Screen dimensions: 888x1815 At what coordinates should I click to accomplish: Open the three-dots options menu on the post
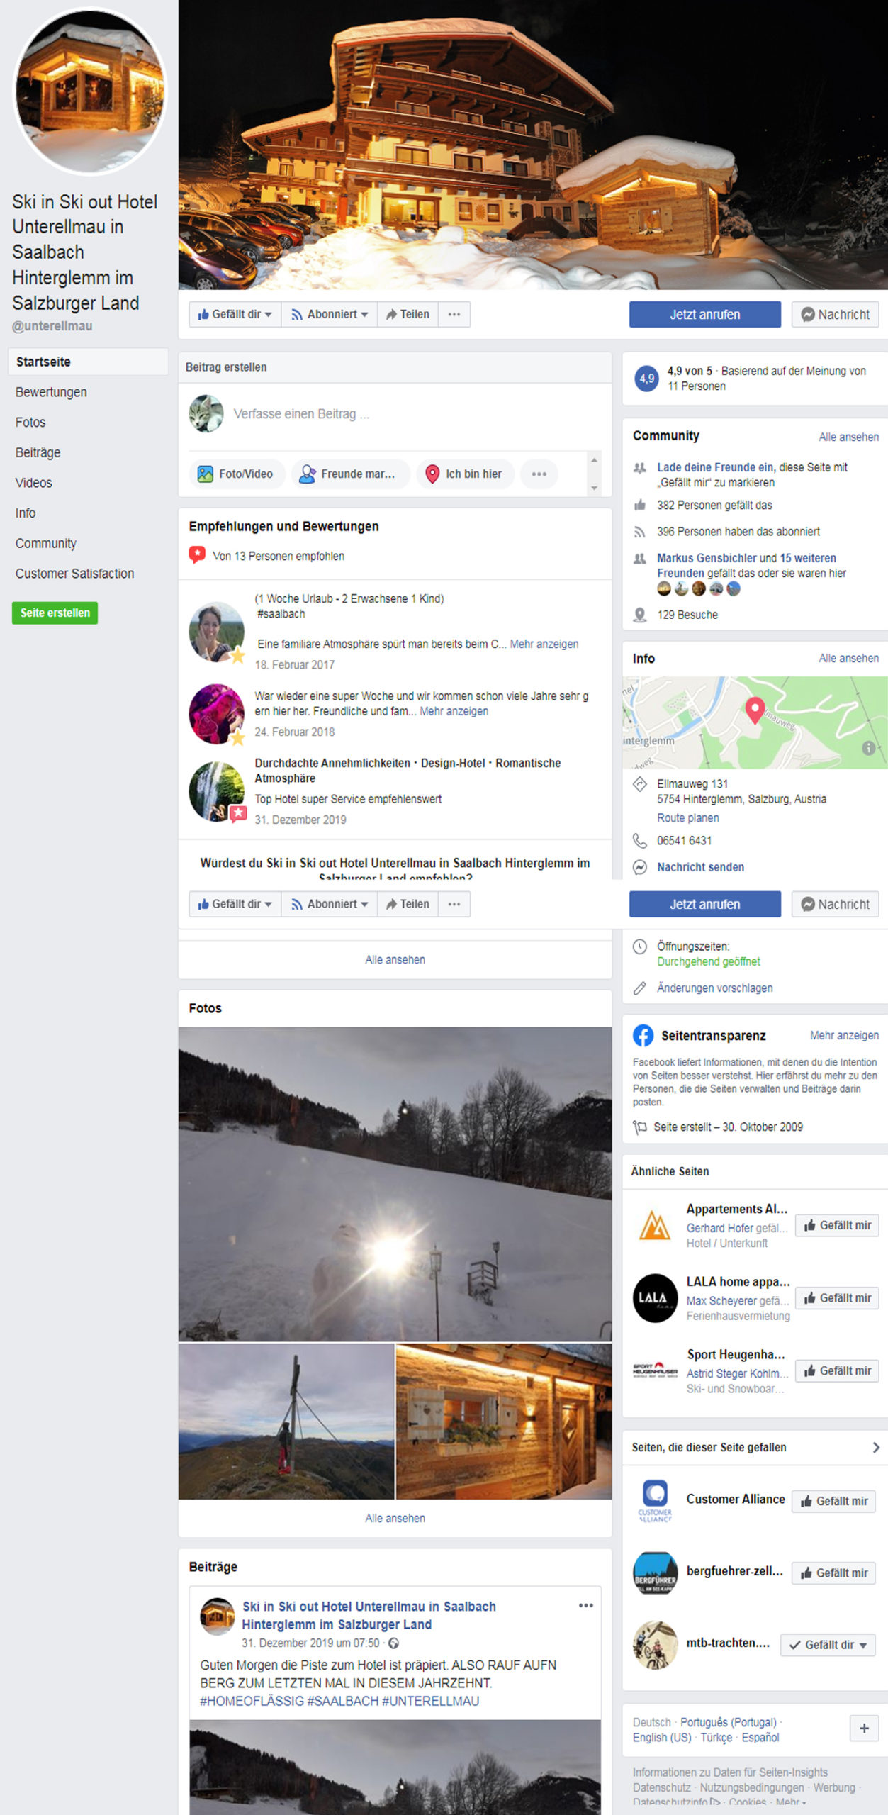point(585,1606)
